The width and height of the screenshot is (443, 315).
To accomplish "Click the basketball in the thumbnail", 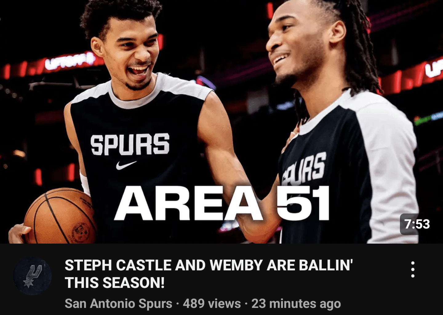I will coord(60,216).
